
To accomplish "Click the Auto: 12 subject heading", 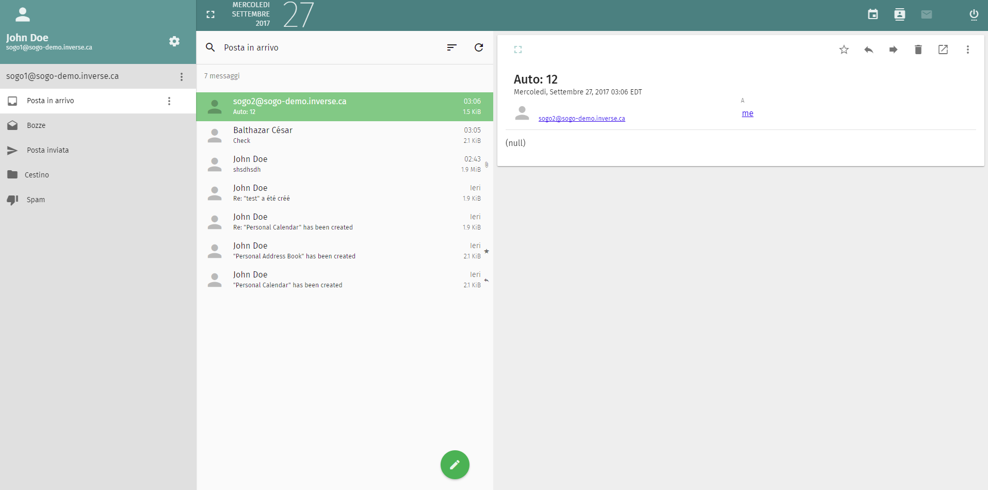I will [536, 79].
